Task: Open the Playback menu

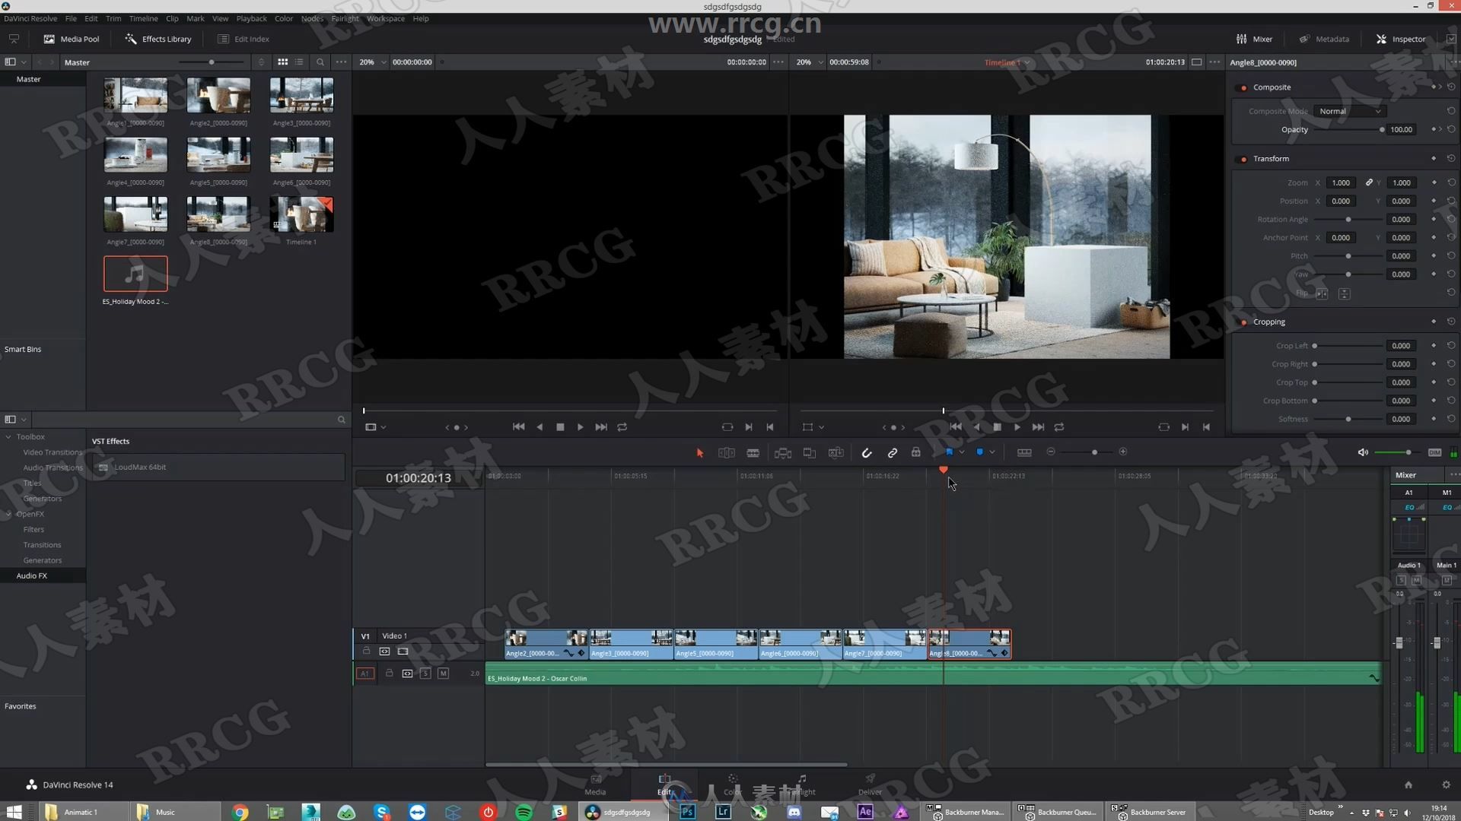Action: [251, 18]
